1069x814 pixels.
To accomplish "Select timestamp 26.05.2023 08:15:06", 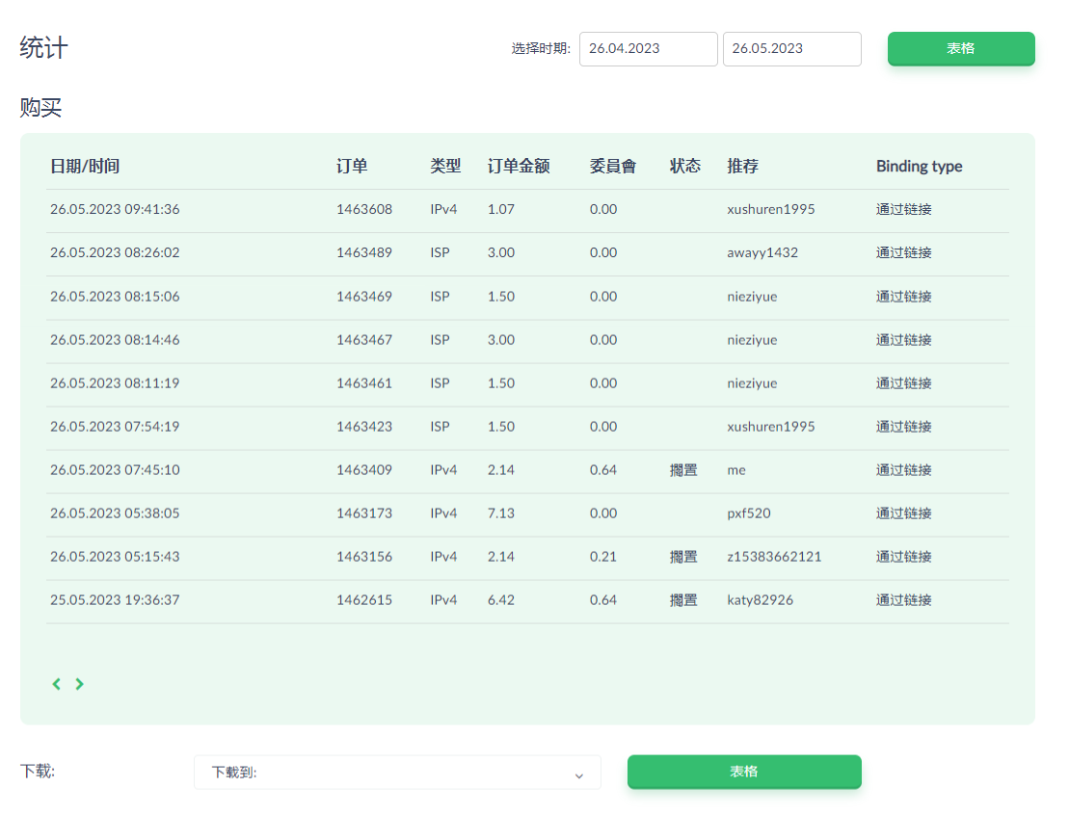I will (116, 297).
